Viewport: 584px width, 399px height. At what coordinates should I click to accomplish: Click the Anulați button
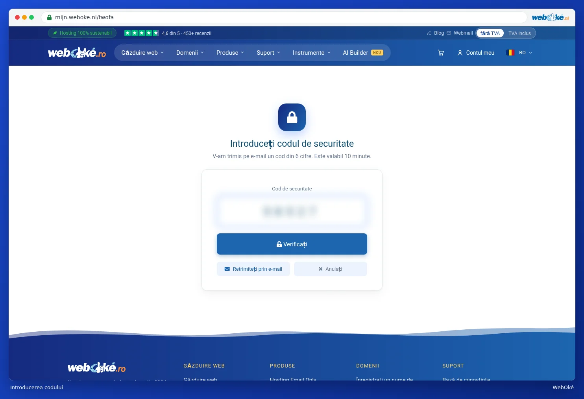point(331,269)
